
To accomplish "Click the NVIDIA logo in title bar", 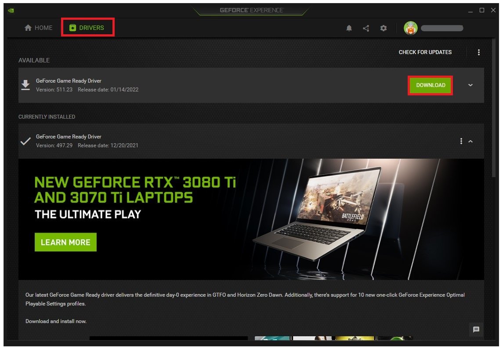I will coord(11,10).
